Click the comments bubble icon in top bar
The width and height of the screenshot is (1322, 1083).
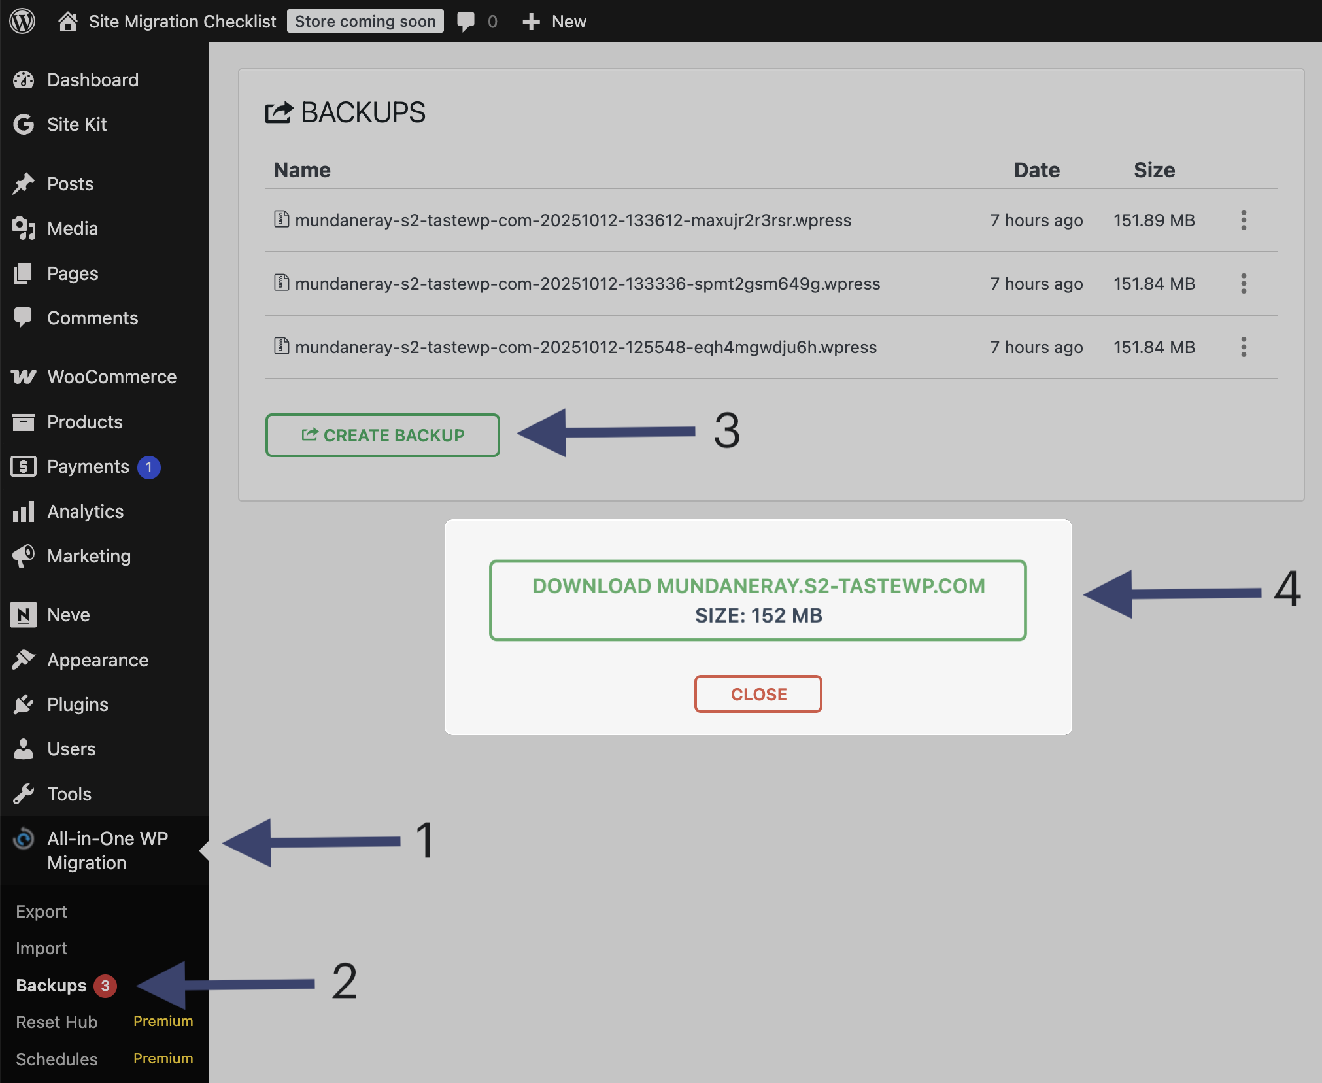coord(466,22)
